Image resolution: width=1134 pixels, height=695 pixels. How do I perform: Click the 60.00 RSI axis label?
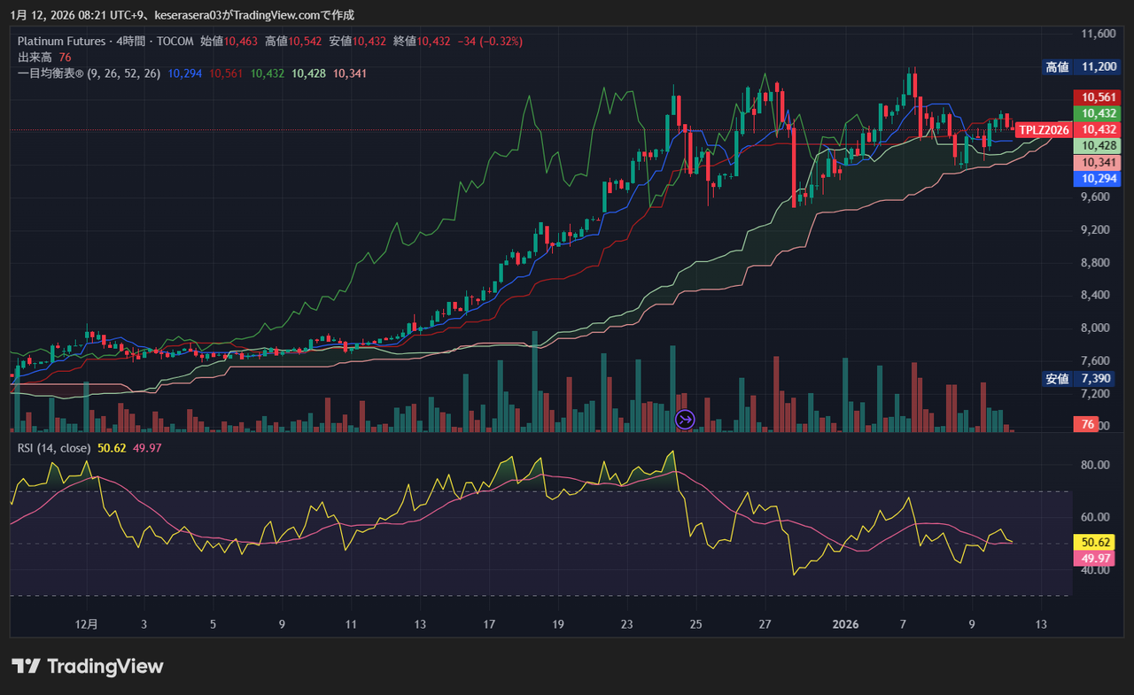tap(1096, 517)
